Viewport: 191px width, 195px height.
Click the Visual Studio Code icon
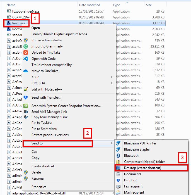(x=26, y=59)
